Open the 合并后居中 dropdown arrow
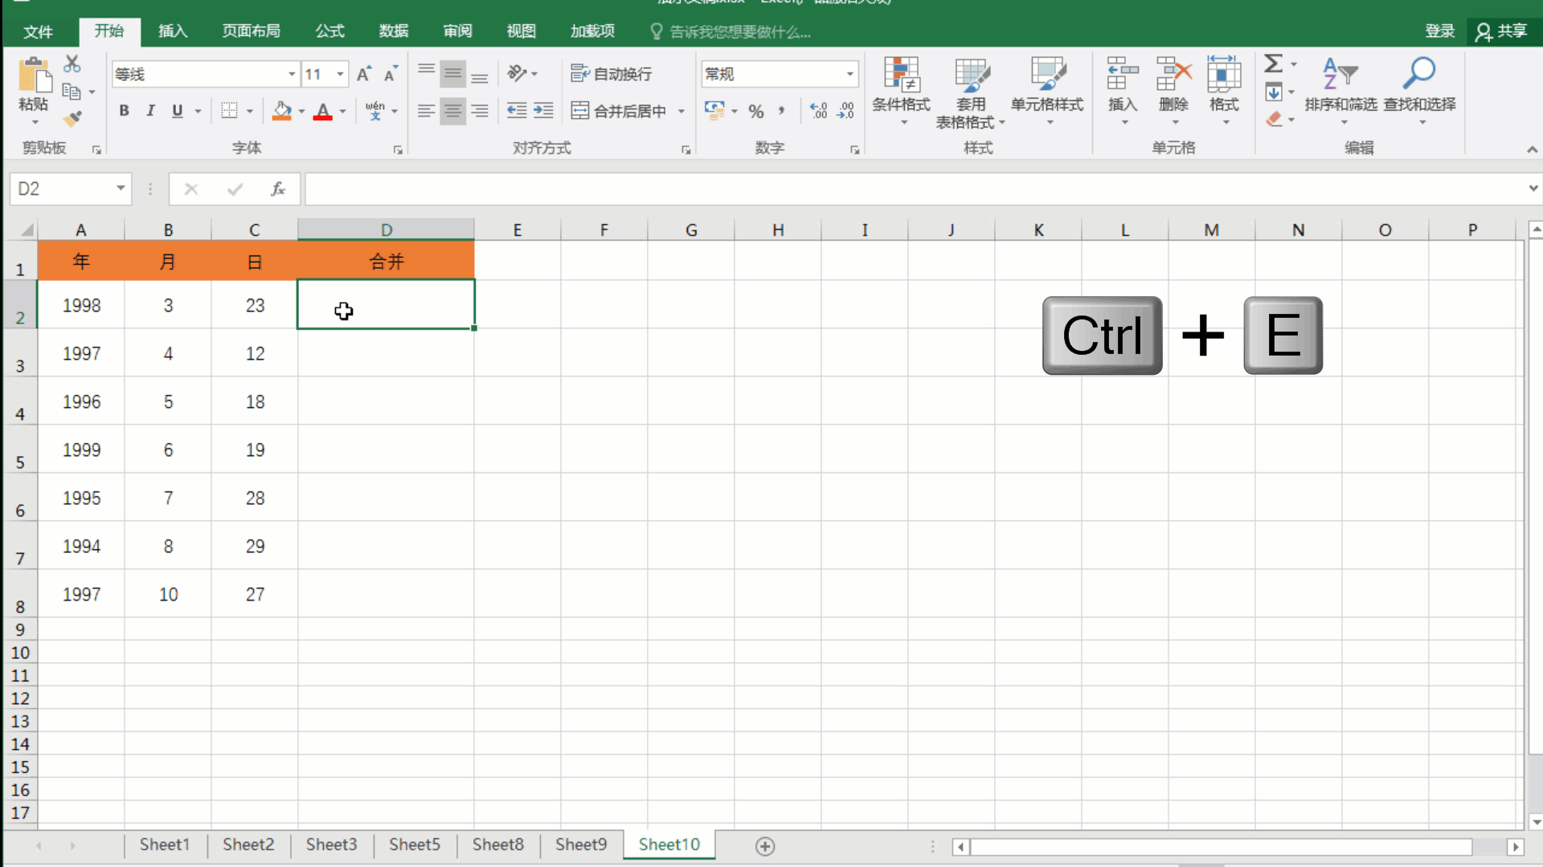This screenshot has height=867, width=1543. (x=682, y=111)
